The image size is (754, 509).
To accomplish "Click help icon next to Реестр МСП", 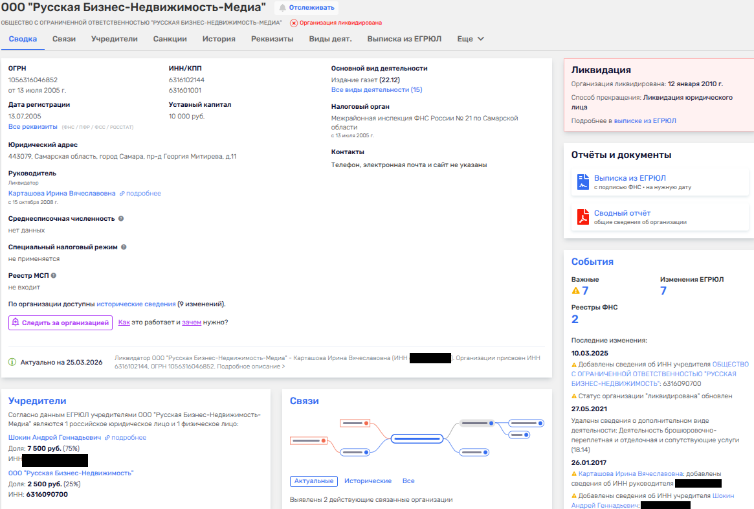I will click(x=63, y=276).
